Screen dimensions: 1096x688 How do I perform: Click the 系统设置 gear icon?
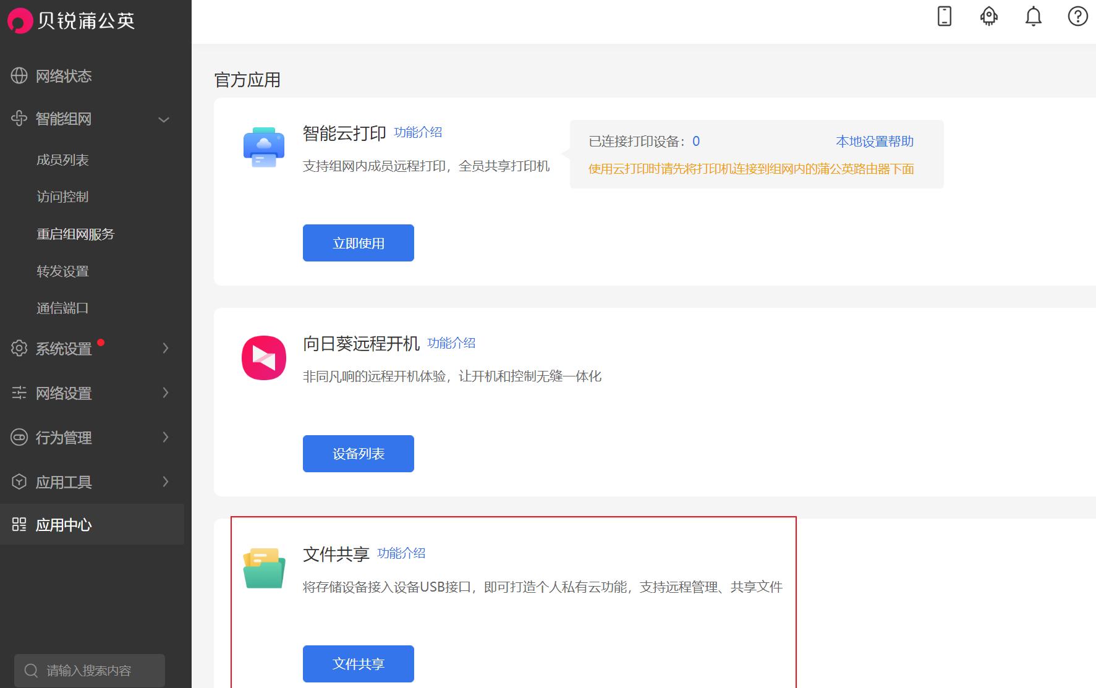[x=18, y=348]
